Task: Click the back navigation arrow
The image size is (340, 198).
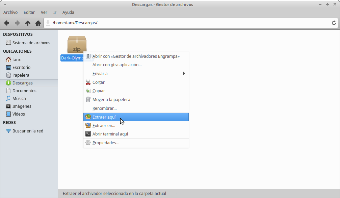Action: point(6,23)
